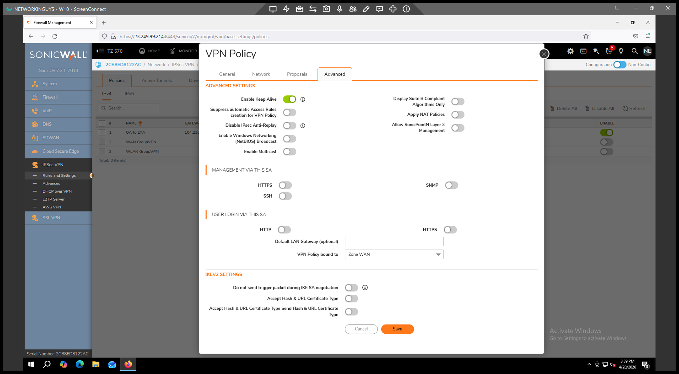Click info icon beside Disable IPsec Anti-Replay
This screenshot has width=679, height=374.
coord(303,126)
